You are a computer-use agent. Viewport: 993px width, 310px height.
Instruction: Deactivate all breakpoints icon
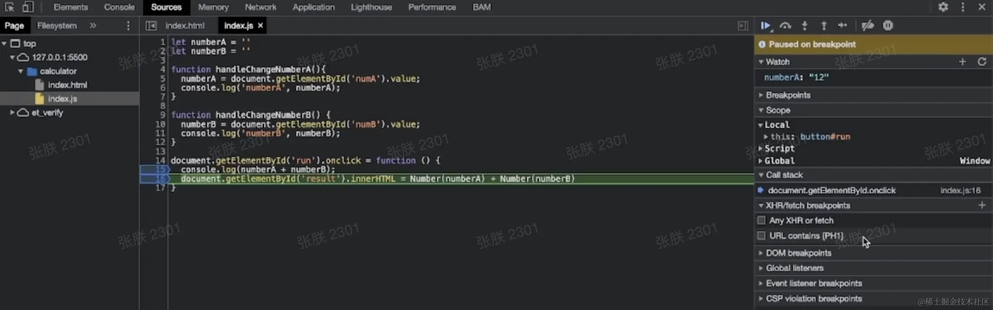pos(868,26)
